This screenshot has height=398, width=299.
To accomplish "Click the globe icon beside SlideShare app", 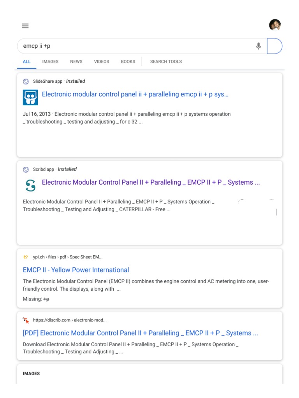I will point(26,82).
